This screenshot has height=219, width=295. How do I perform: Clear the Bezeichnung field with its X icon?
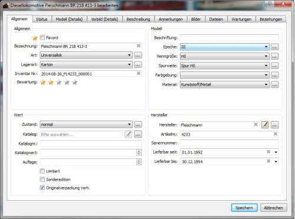point(139,45)
